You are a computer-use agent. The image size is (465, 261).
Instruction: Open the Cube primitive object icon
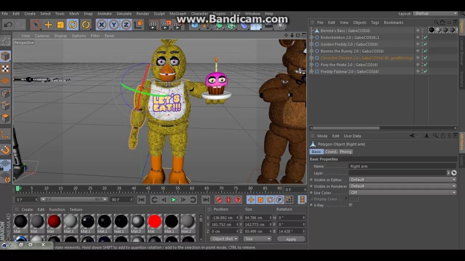(195, 25)
